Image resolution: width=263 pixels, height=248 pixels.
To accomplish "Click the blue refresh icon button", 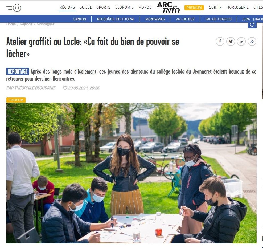I will 252,25.
